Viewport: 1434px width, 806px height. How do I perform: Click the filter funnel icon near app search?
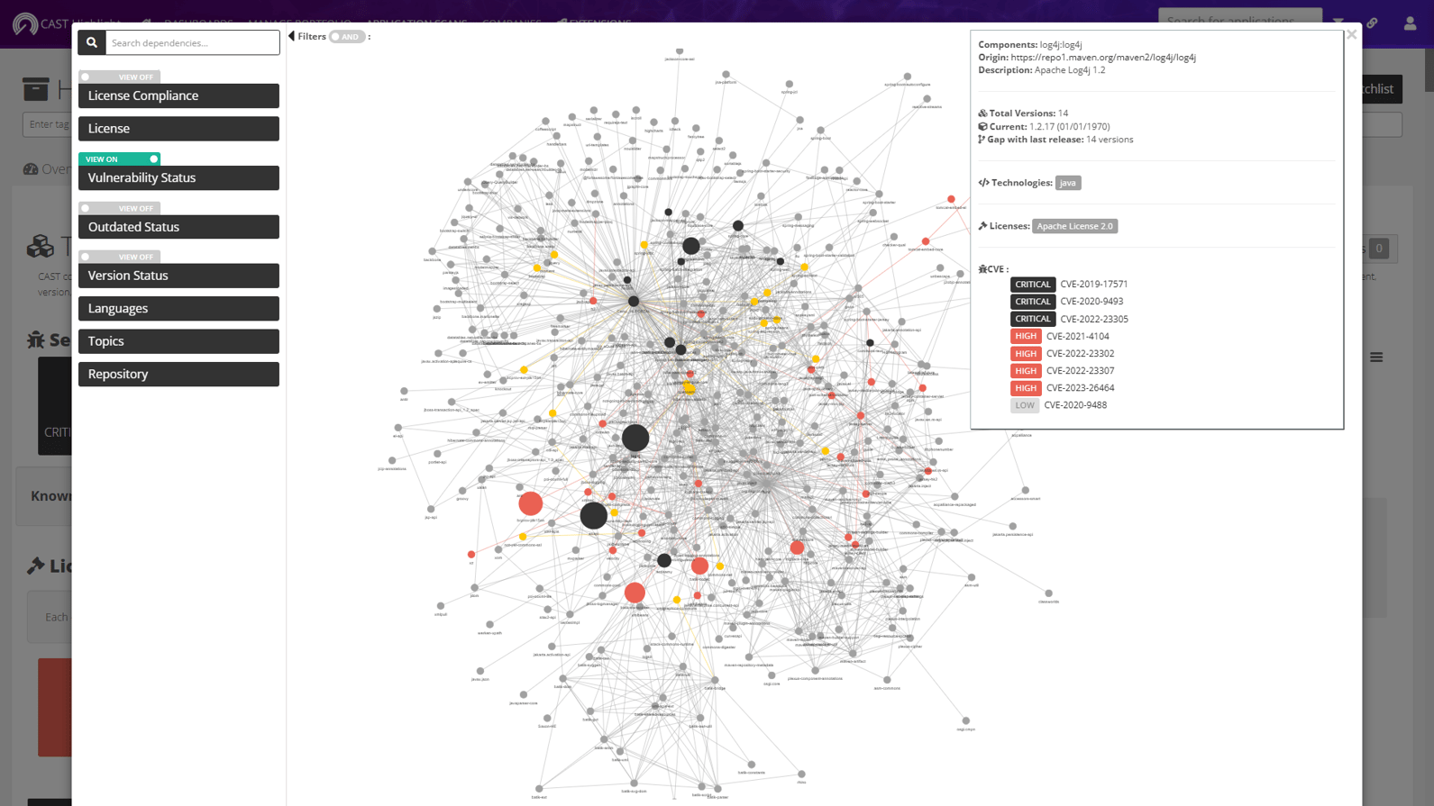point(1338,23)
